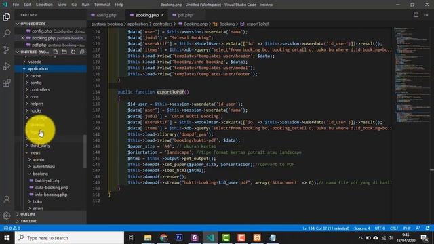
Task: Open the Manage gear menu
Action: 7,216
